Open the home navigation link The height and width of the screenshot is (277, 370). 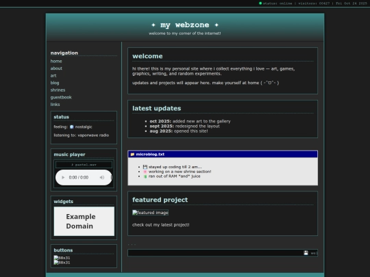click(x=56, y=62)
